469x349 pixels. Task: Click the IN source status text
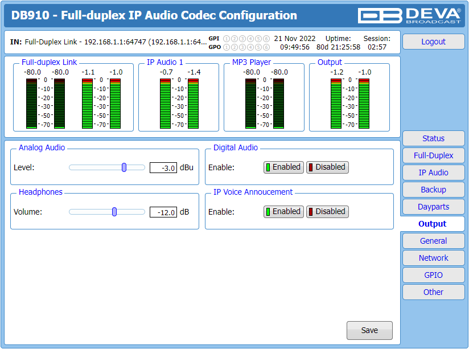click(108, 42)
